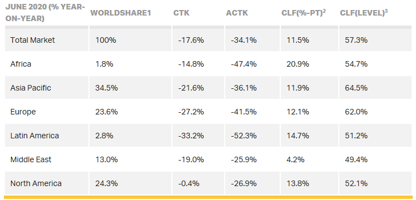
Task: Click Europe's CLF level value 62.0%
Action: tap(356, 112)
